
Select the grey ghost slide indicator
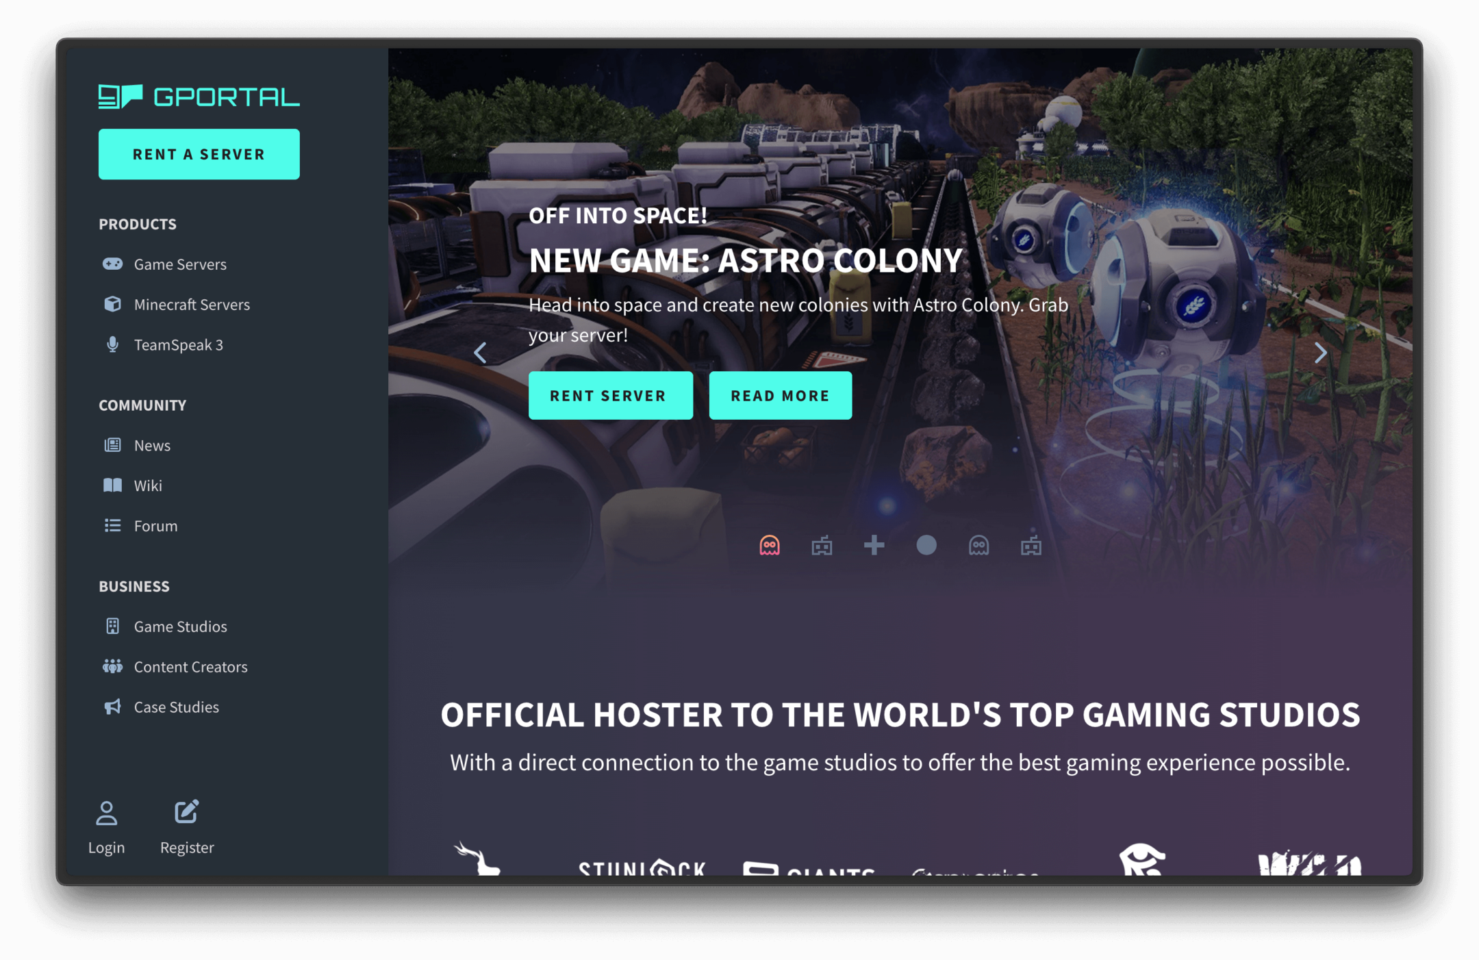click(978, 546)
